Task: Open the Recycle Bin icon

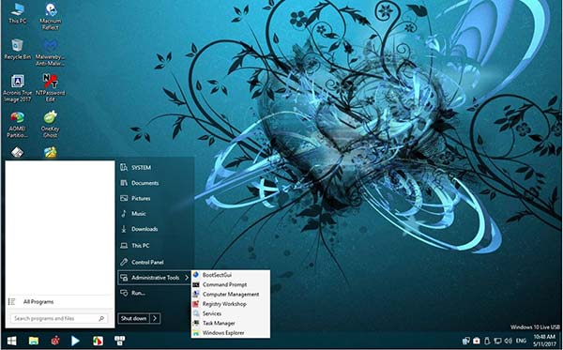Action: click(x=17, y=50)
